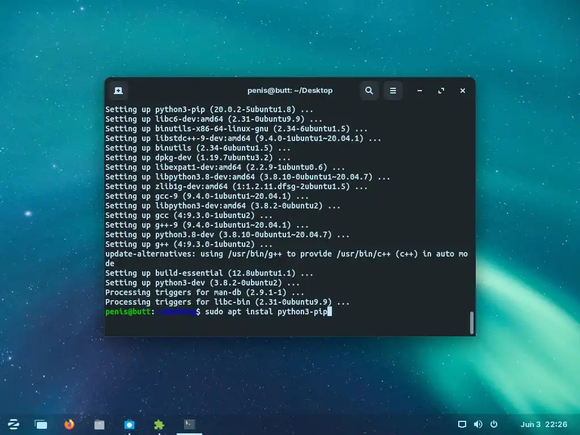Click line 'Setting up gcc (4:9.3.0-1ubuntu2)'
This screenshot has height=435, width=580.
pos(189,215)
